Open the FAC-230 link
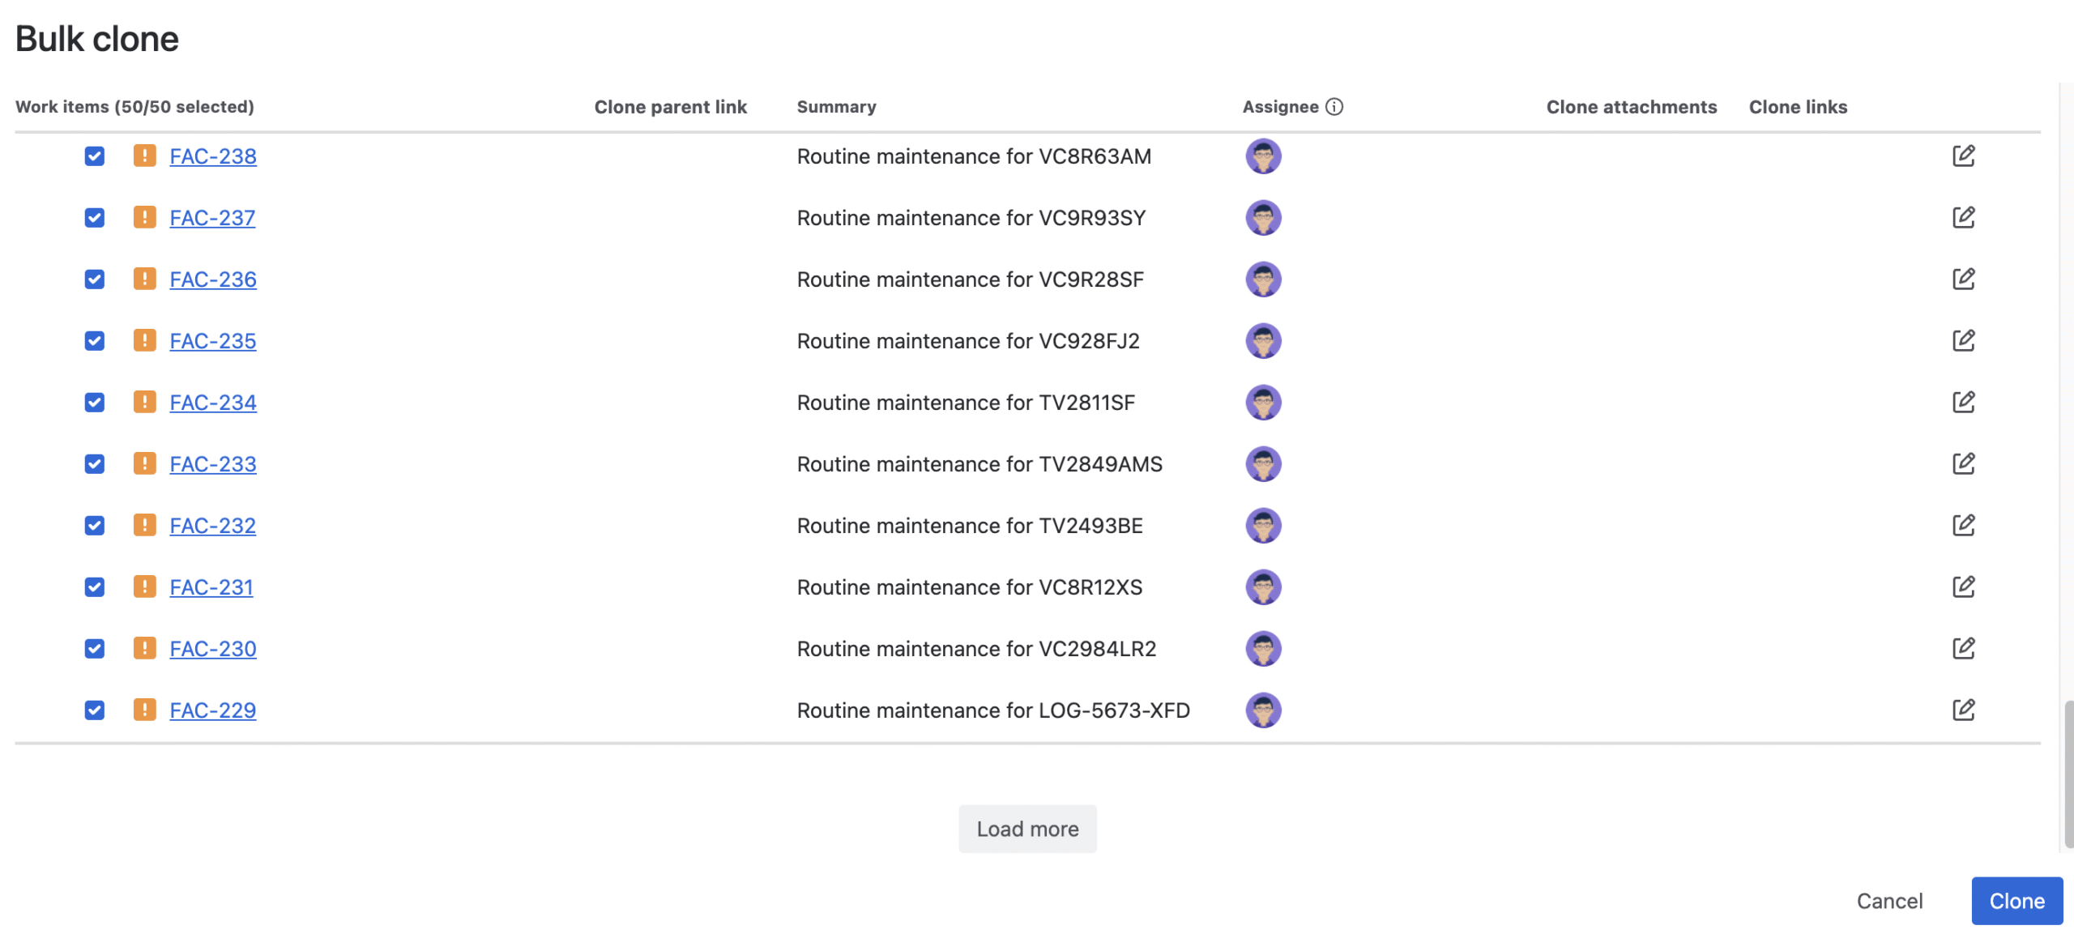 coord(213,648)
